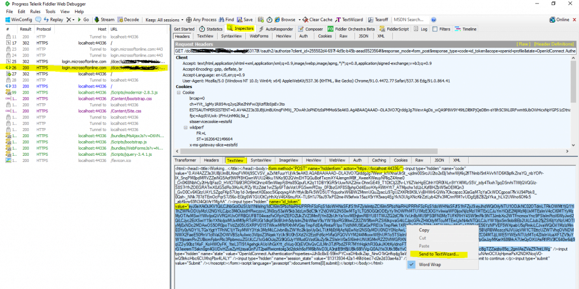Open the 'Keep: All sessions' dropdown
579x289 pixels.
point(165,20)
